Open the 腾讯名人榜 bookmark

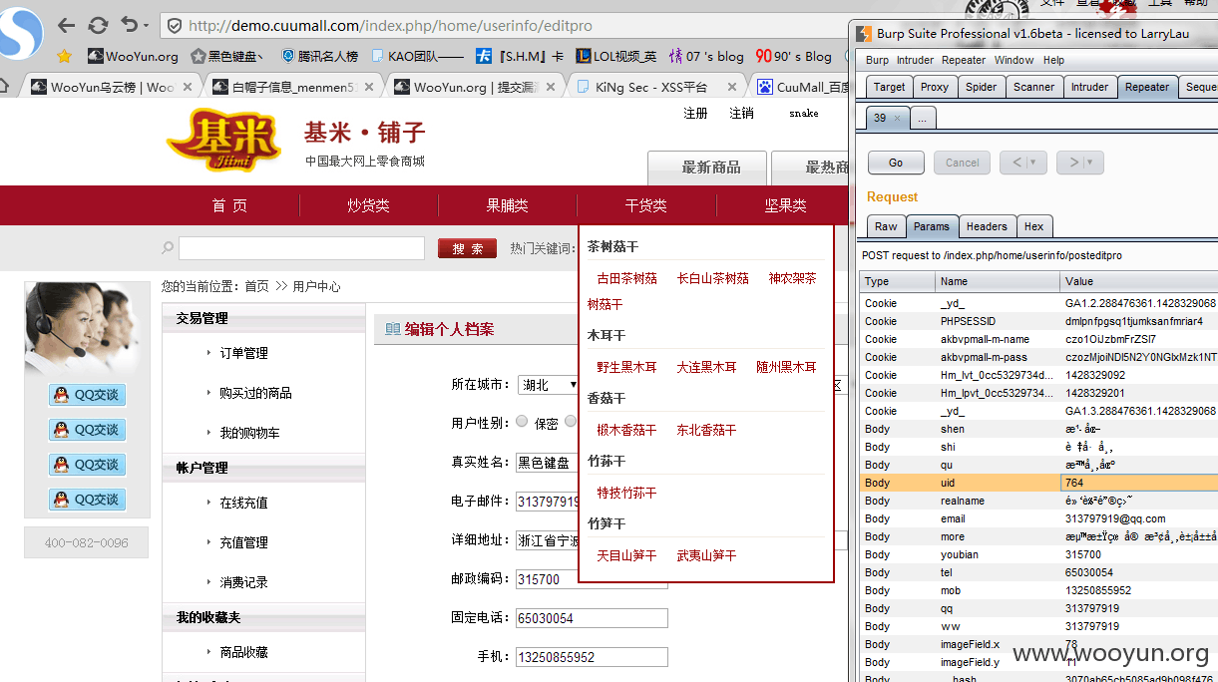tap(319, 56)
